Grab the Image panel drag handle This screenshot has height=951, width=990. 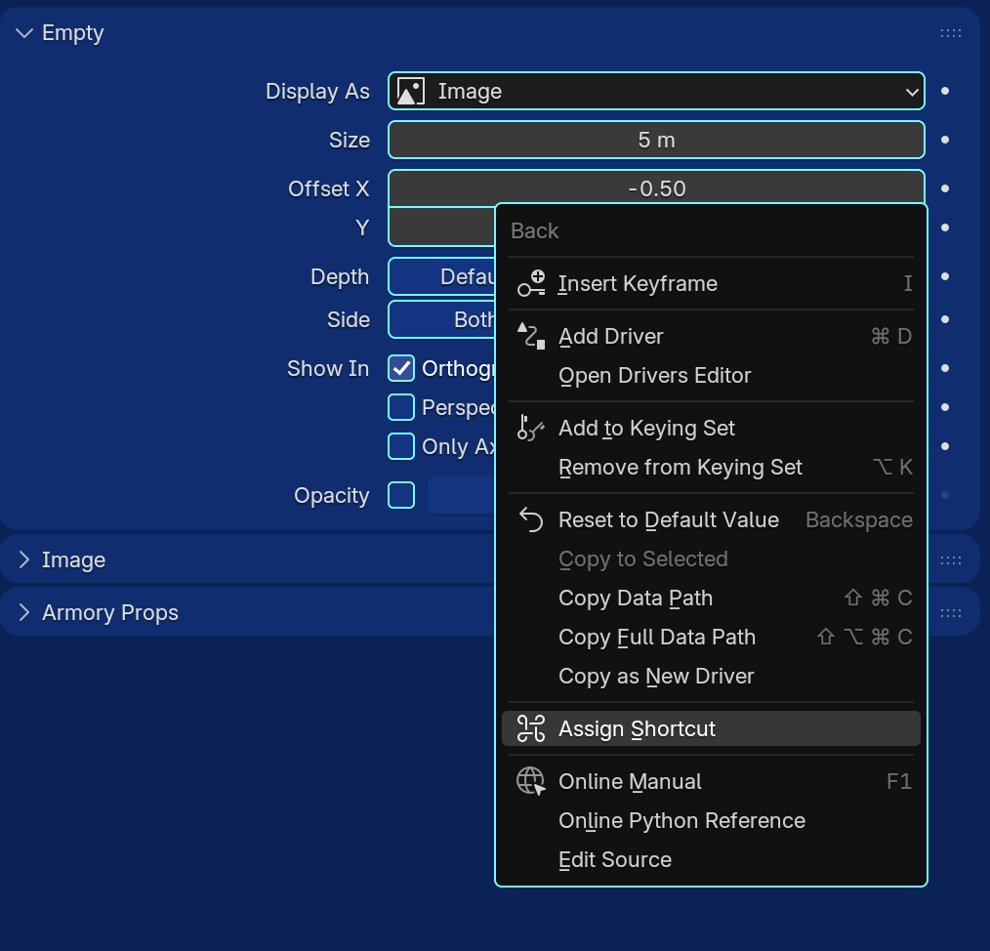click(x=951, y=560)
